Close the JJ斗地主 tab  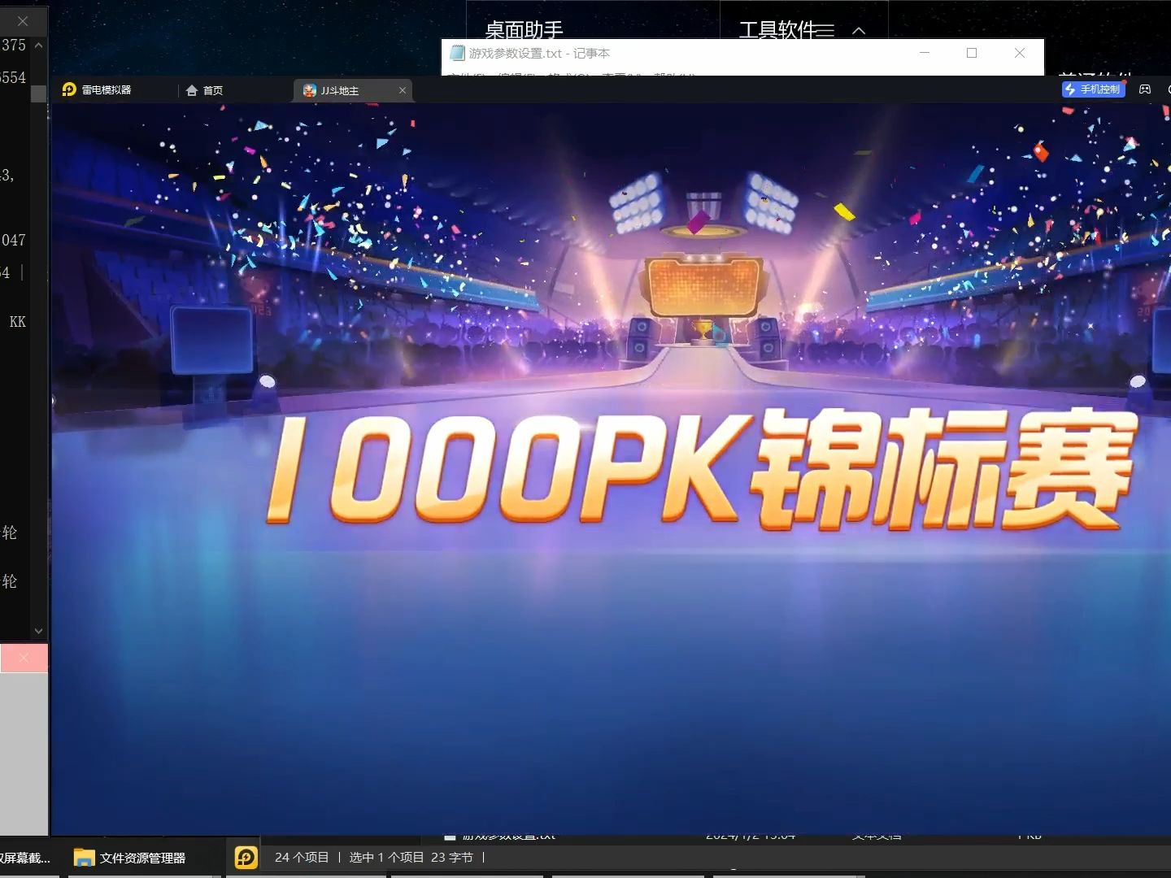(403, 90)
